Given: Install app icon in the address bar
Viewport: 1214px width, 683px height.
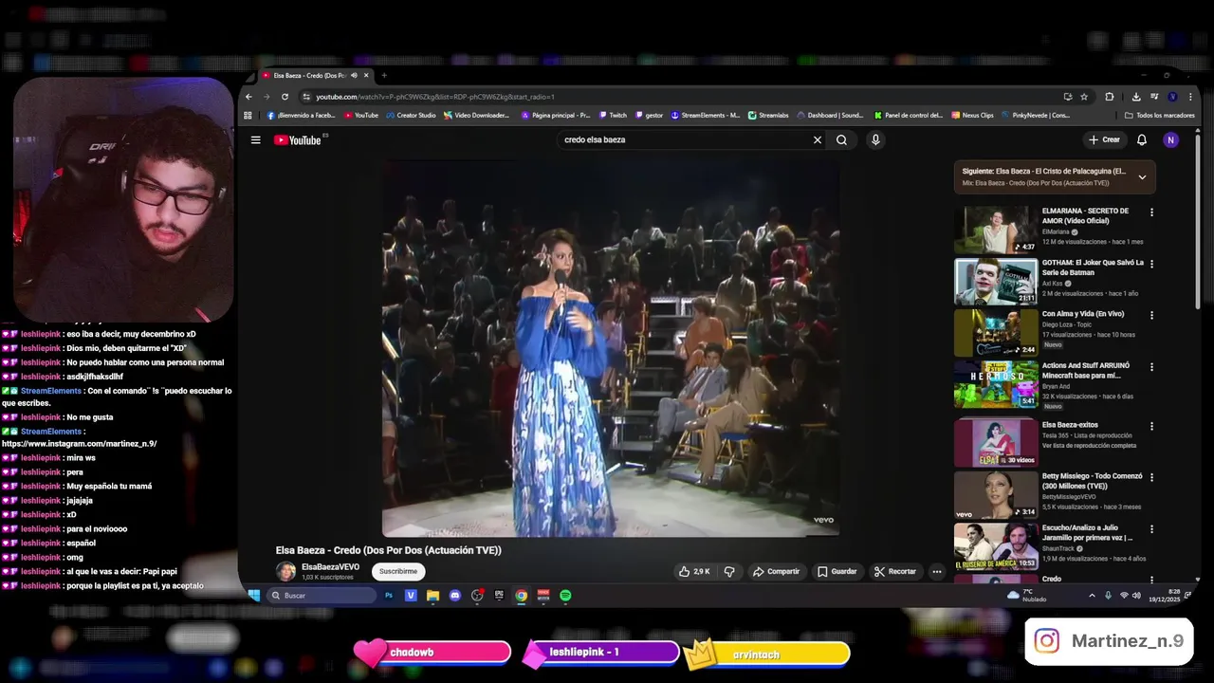Looking at the screenshot, I should click(x=1068, y=97).
